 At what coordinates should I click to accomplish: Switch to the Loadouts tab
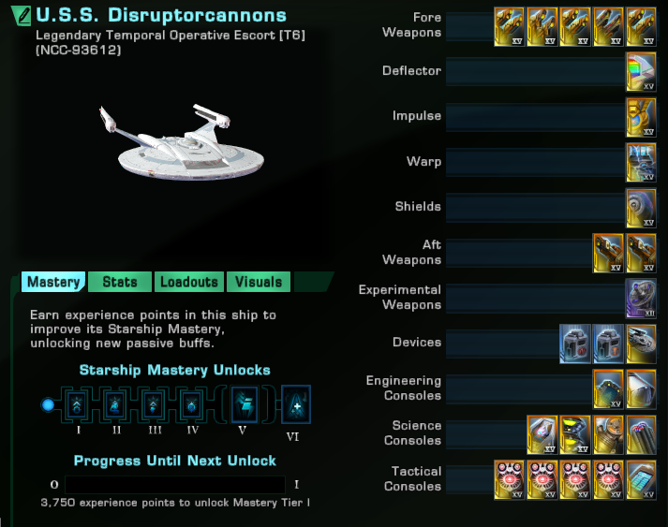[x=189, y=282]
